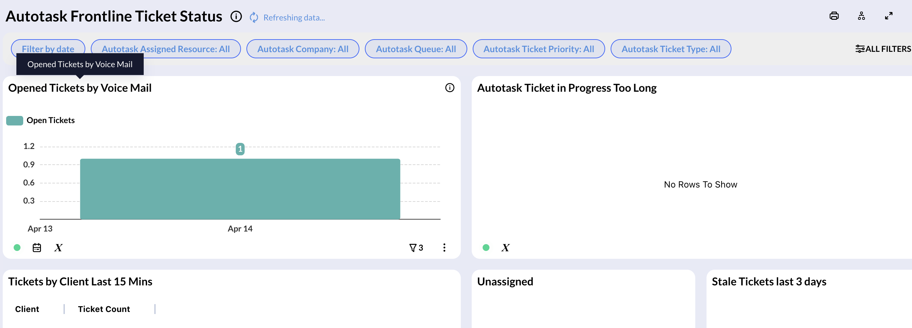Click Stale Tickets last 3 days title
Image resolution: width=912 pixels, height=328 pixels.
(x=769, y=282)
